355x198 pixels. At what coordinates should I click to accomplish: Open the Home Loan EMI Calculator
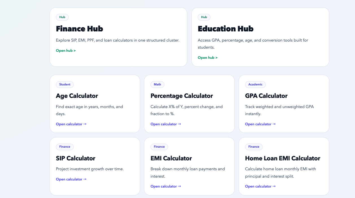point(260,186)
